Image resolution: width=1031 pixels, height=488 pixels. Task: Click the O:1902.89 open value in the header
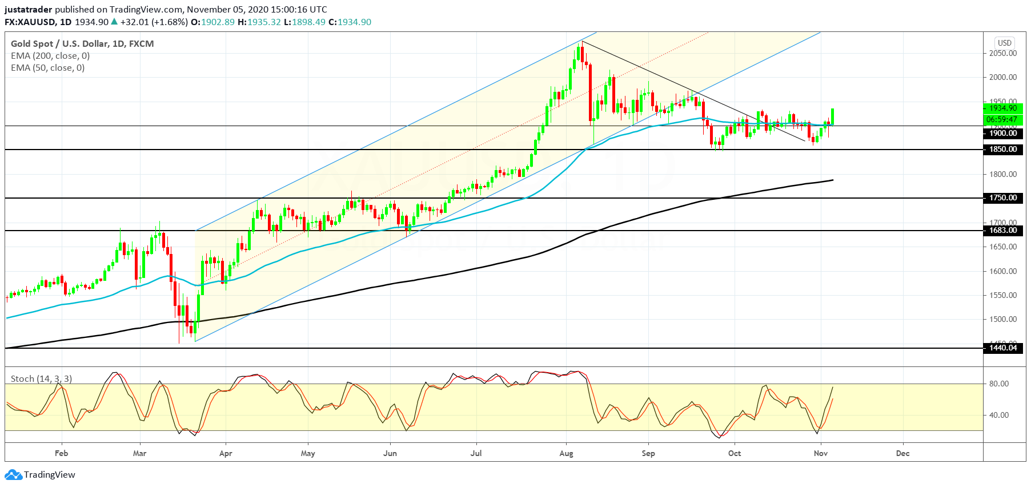[212, 22]
